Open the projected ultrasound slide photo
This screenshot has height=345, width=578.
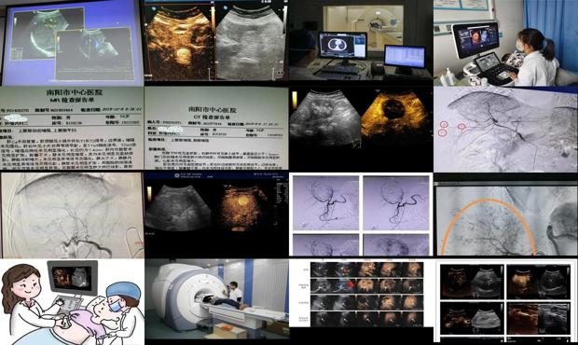pyautogui.click(x=72, y=43)
